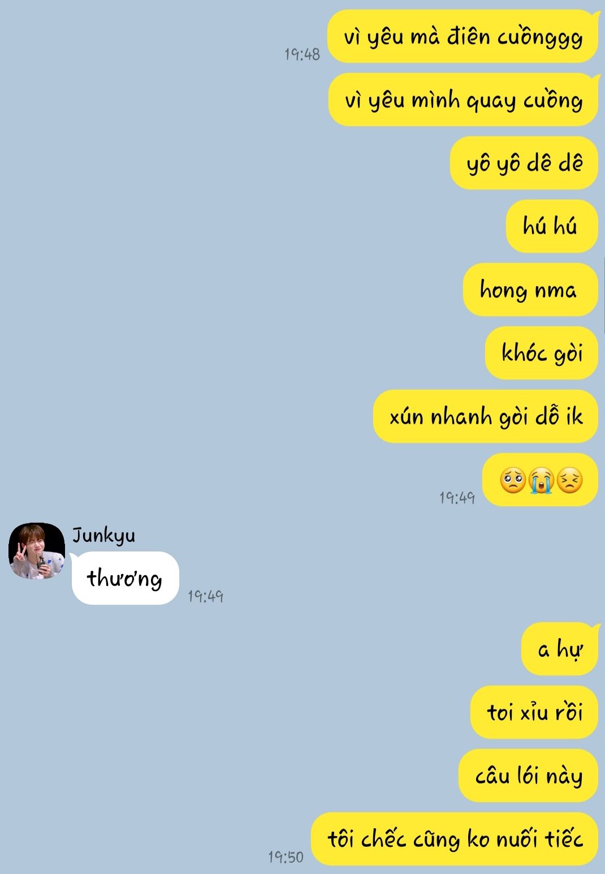This screenshot has height=874, width=605.
Task: Tap the 19:48 timestamp
Action: click(302, 54)
